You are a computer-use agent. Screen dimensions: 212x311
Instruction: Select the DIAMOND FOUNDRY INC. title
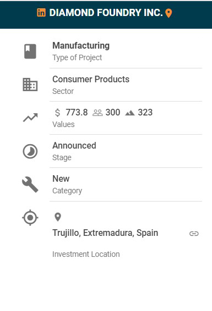coord(106,13)
